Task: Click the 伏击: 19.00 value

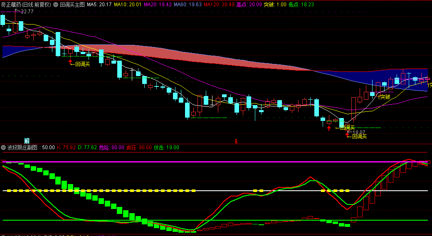Action: (166, 147)
